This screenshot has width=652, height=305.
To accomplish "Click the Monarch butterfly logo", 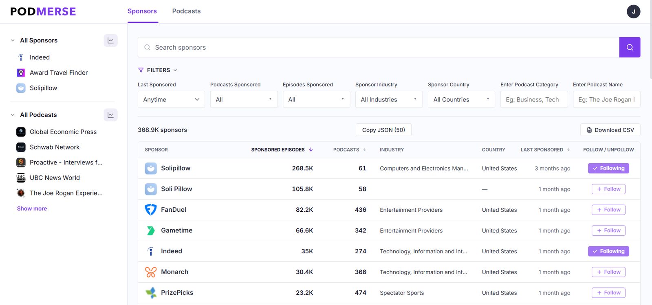I will (151, 272).
